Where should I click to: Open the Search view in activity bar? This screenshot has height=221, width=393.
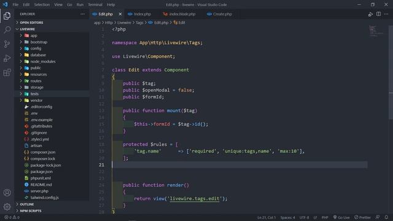7,30
